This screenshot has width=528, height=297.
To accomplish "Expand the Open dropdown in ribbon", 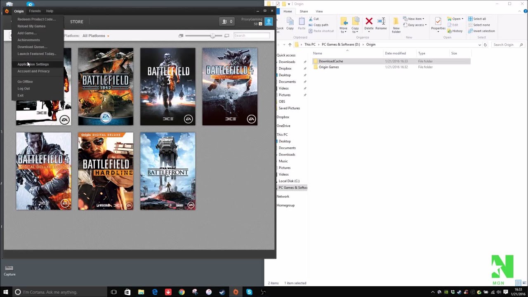I will click(x=455, y=19).
